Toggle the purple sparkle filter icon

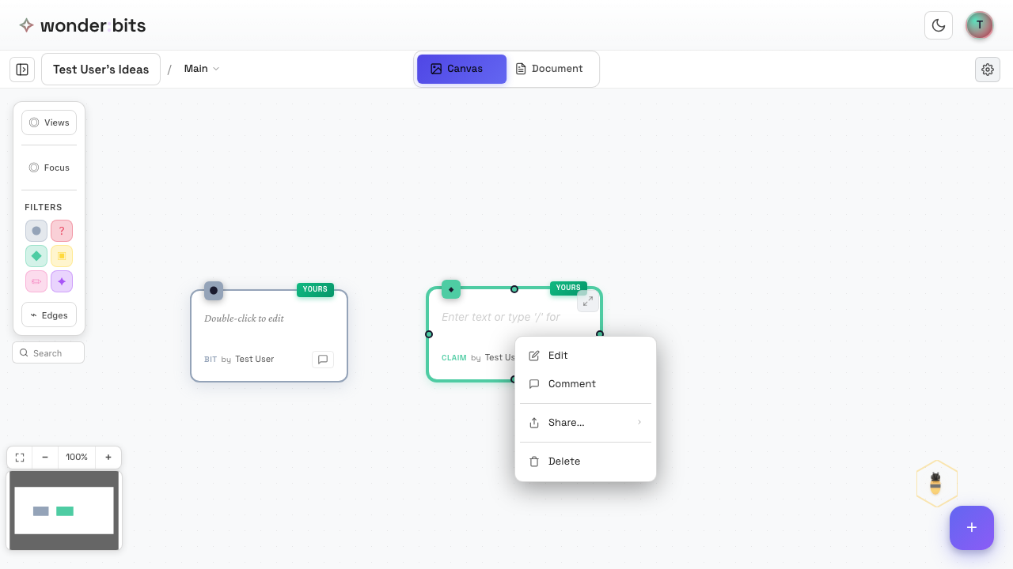coord(62,281)
